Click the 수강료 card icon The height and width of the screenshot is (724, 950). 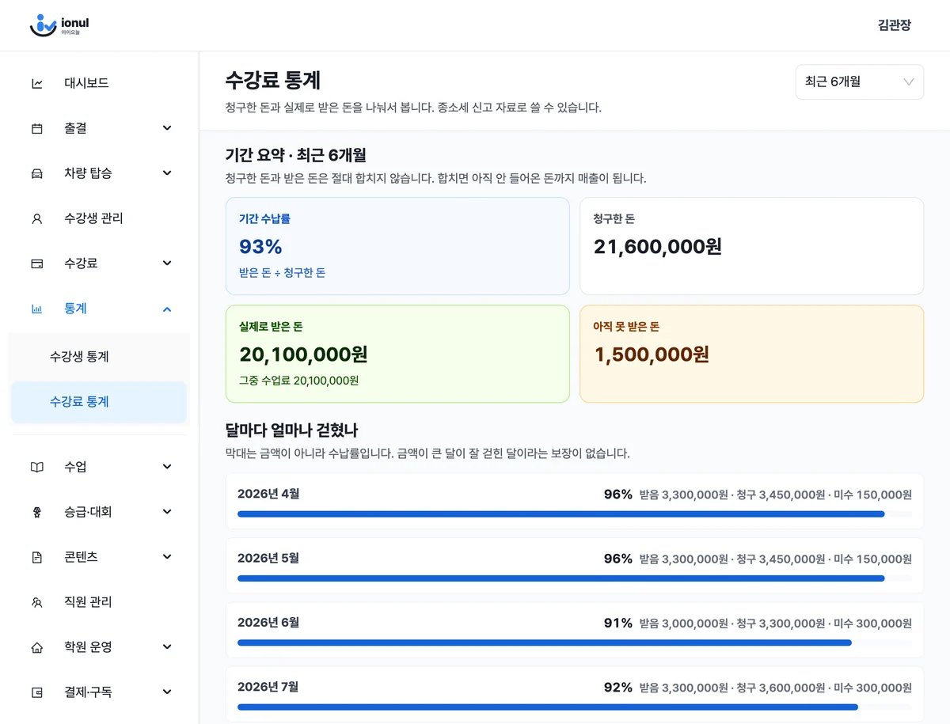click(37, 263)
